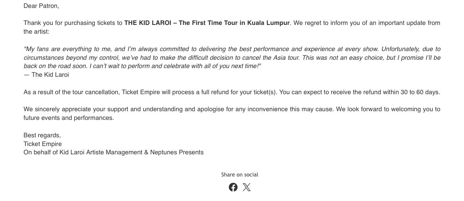The height and width of the screenshot is (201, 464).
Task: Click the 'Ticket Empire' sign-off name
Action: (42, 144)
